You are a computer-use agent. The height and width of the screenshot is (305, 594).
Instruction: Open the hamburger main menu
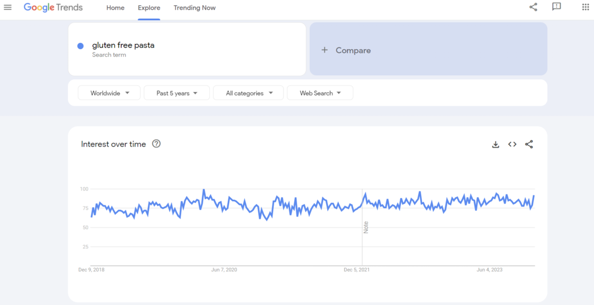pos(8,8)
